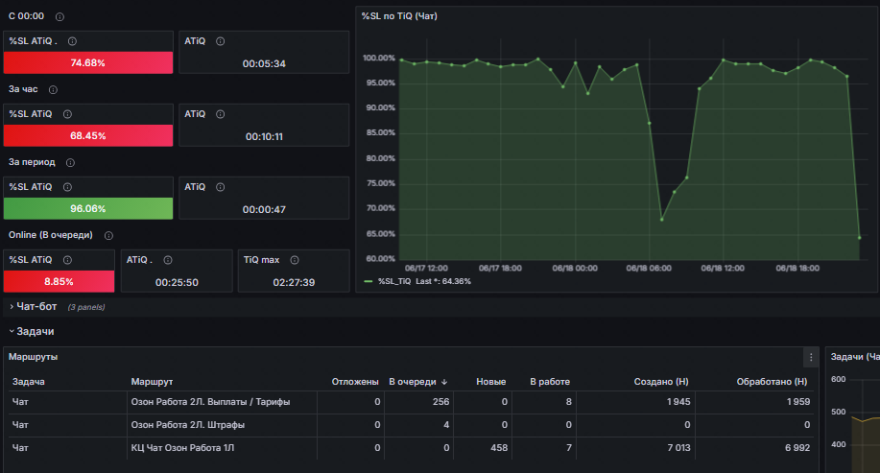Select the 'КЦ Чат Озон Работа 1Л' row
The width and height of the screenshot is (880, 473).
411,448
